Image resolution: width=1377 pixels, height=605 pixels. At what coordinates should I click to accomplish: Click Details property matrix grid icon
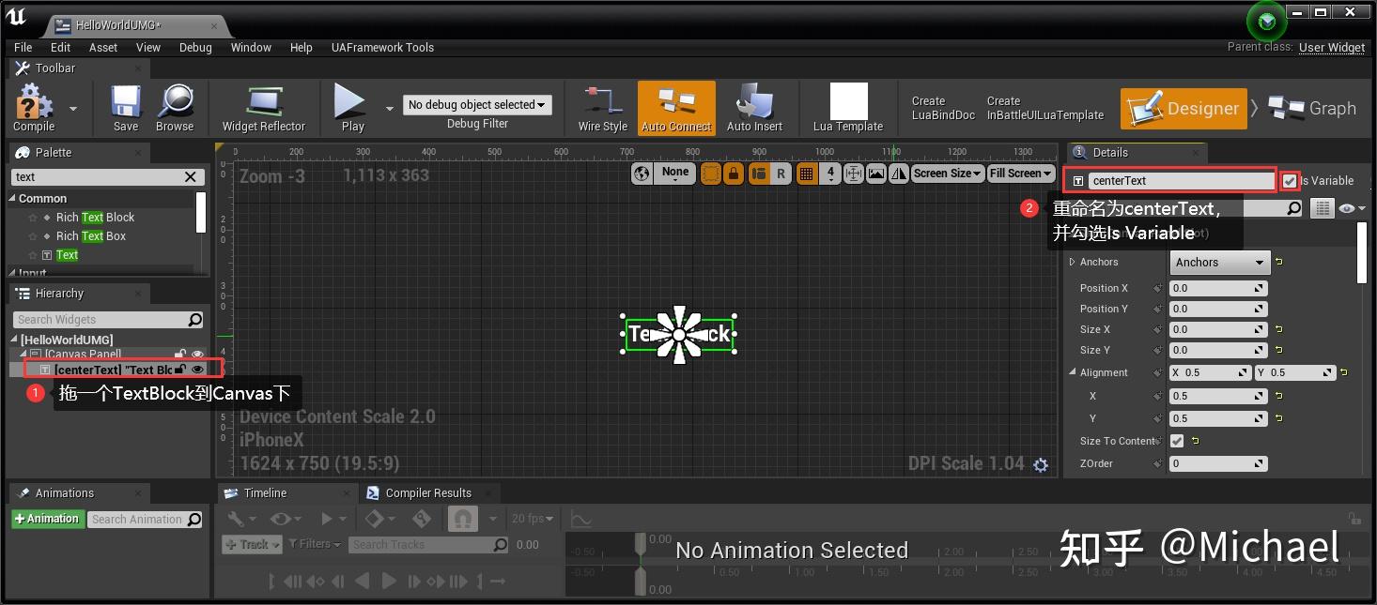(x=1323, y=208)
